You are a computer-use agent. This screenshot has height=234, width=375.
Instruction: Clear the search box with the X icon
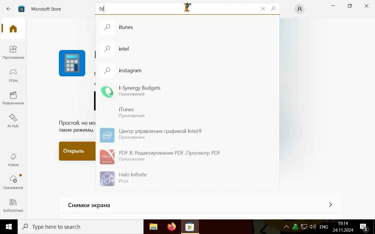pyautogui.click(x=263, y=9)
